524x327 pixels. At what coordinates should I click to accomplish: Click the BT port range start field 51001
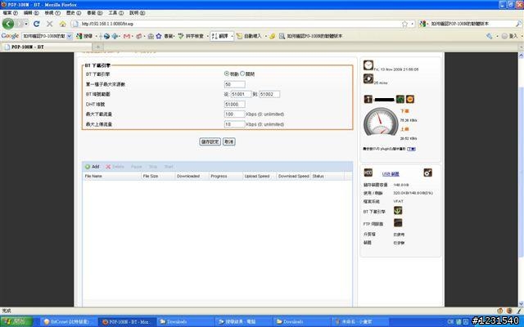tap(241, 95)
